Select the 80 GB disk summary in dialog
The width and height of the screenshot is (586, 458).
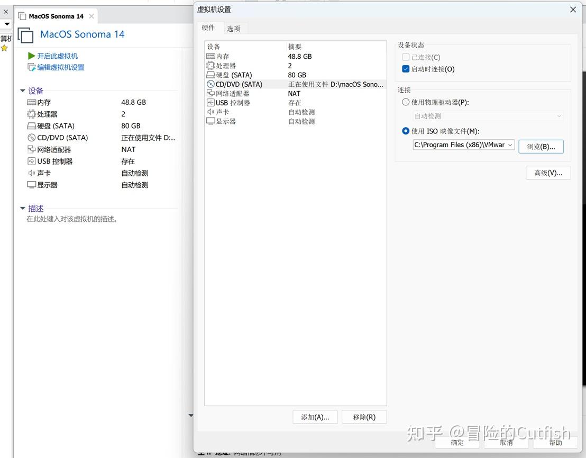pyautogui.click(x=297, y=75)
